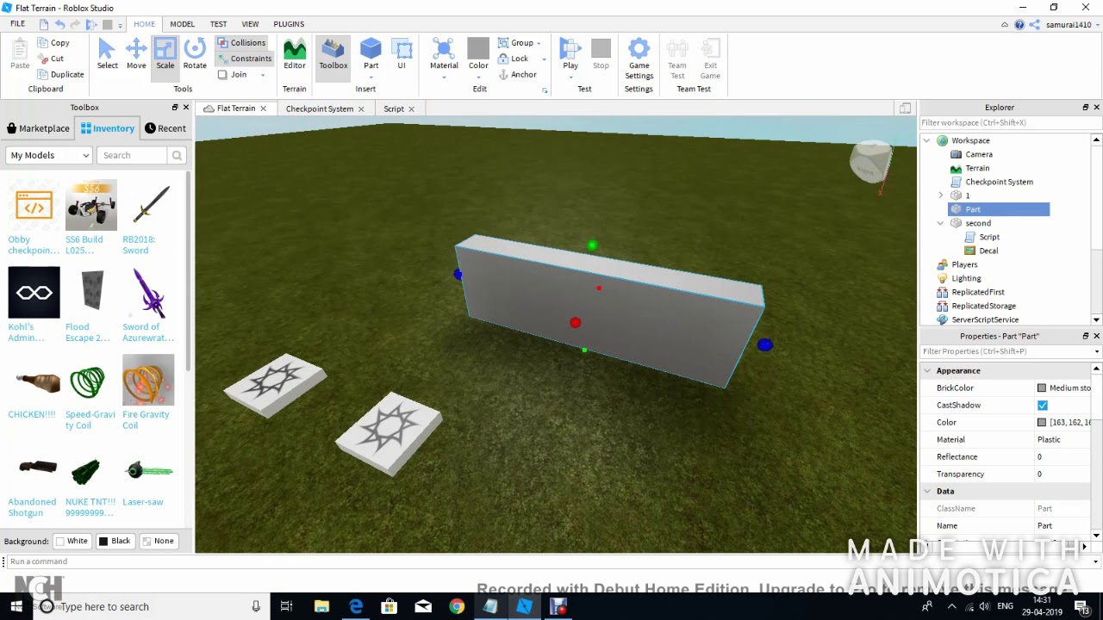Select Kohl's Admin model thumbnail
This screenshot has height=620, width=1103.
pos(34,293)
